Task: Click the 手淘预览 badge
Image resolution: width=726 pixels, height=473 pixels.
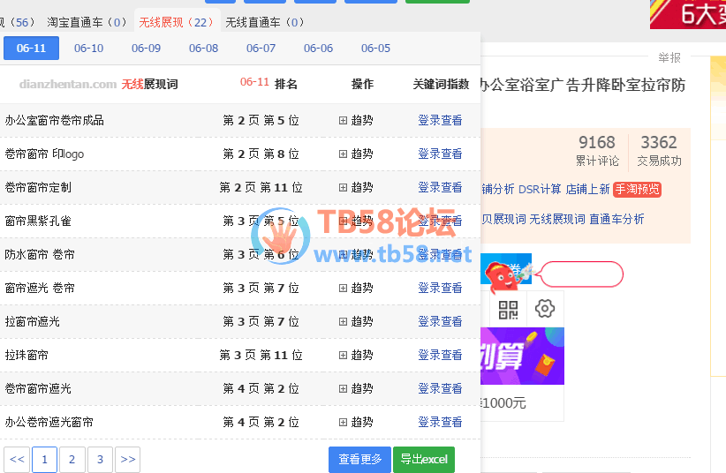Action: pyautogui.click(x=637, y=190)
